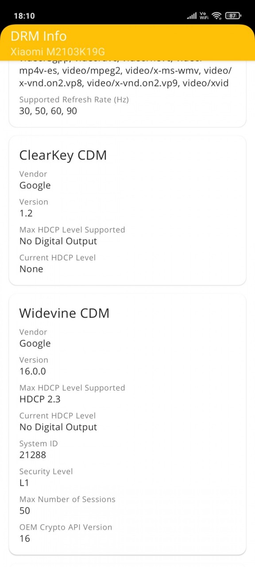Tap the Xiaomi M2103K19G device subtitle
The height and width of the screenshot is (567, 255).
click(x=58, y=51)
